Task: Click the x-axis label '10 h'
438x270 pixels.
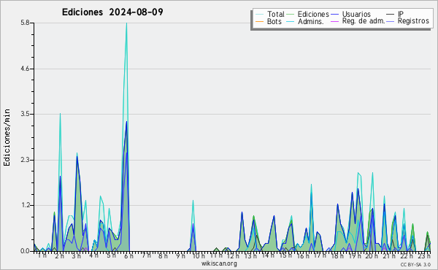Action: [x=199, y=255]
